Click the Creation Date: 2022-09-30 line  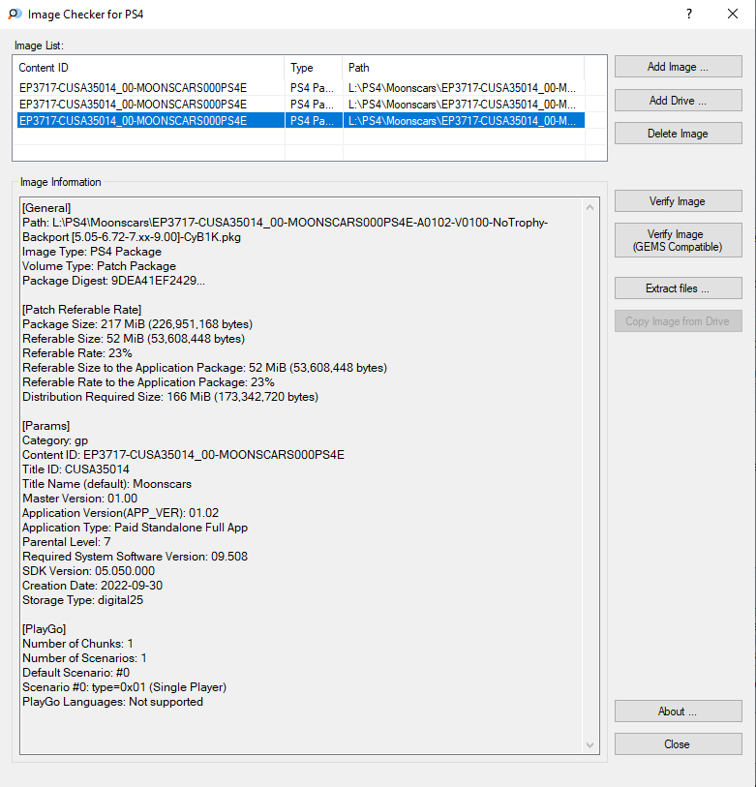click(92, 586)
